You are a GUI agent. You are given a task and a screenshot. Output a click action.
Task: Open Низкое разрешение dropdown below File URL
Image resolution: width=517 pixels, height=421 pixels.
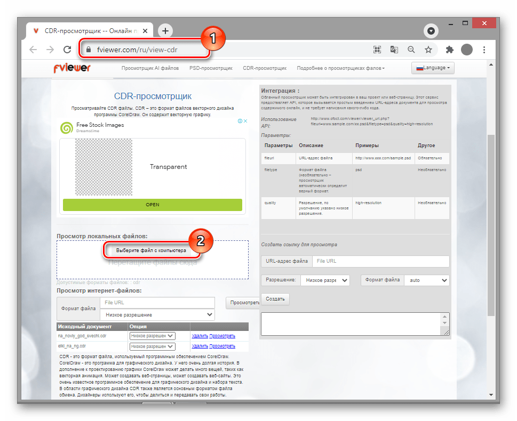157,314
